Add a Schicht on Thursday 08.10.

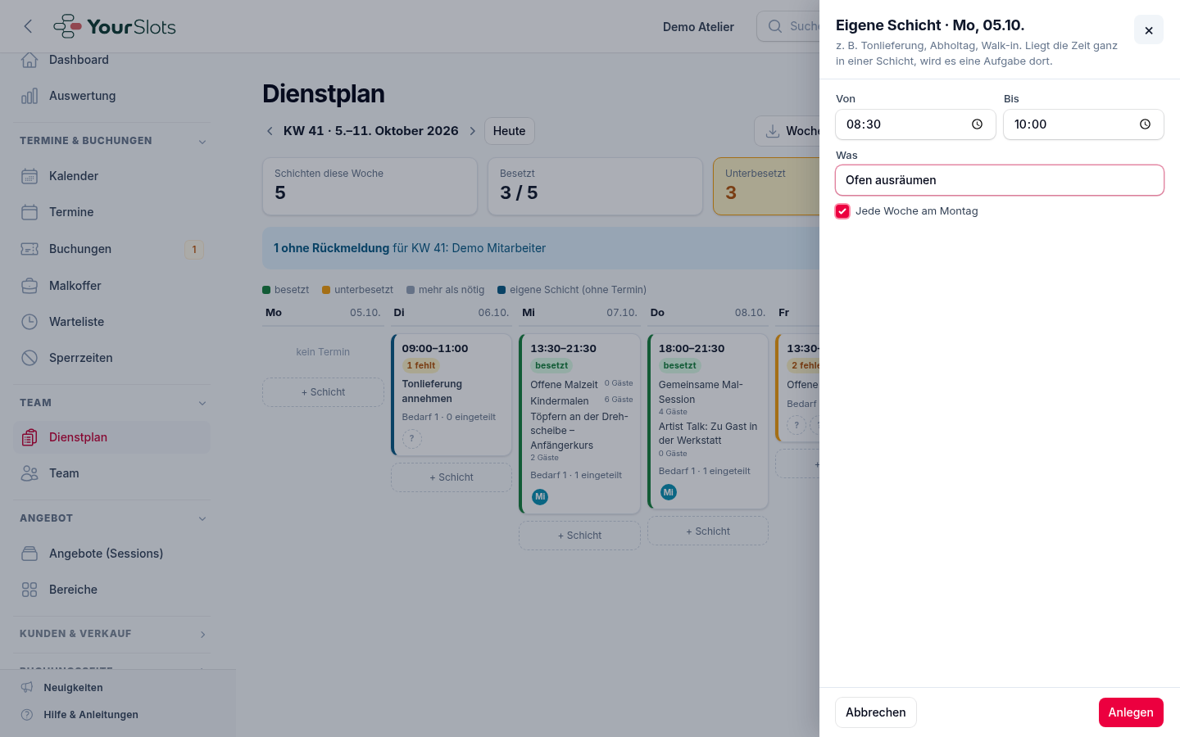[x=708, y=531]
